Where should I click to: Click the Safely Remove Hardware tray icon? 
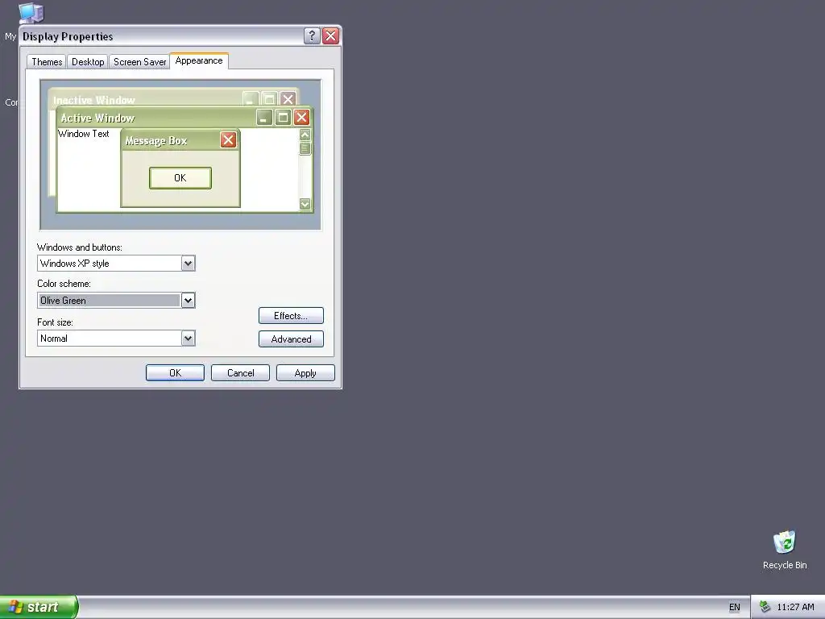[x=765, y=607]
